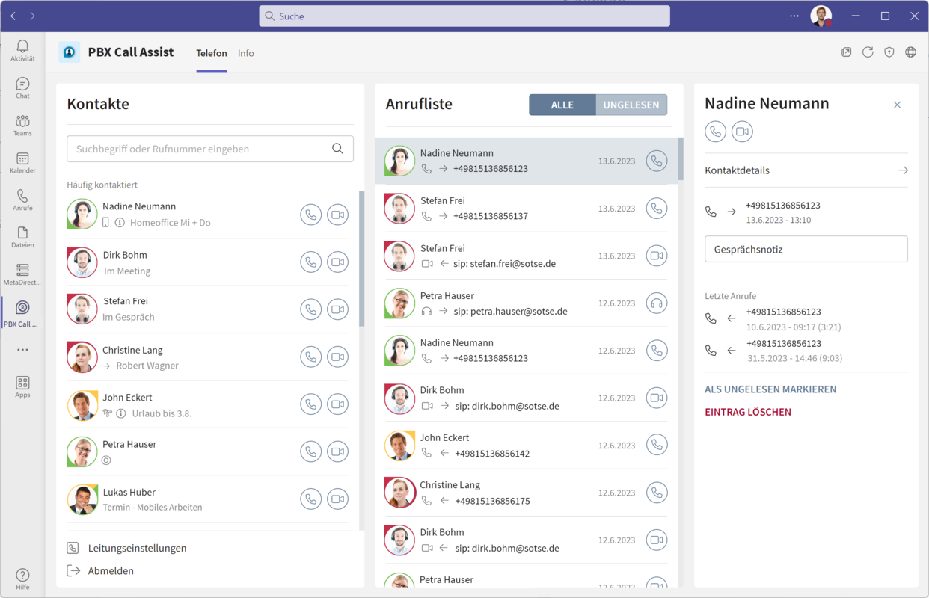Start audio call with Nadine Neumann from detail panel

coord(715,132)
